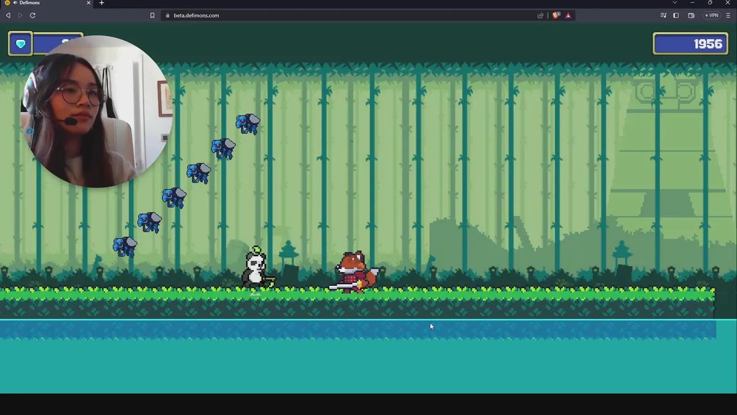Image resolution: width=737 pixels, height=415 pixels.
Task: Open a new tab with plus button
Action: 101,3
